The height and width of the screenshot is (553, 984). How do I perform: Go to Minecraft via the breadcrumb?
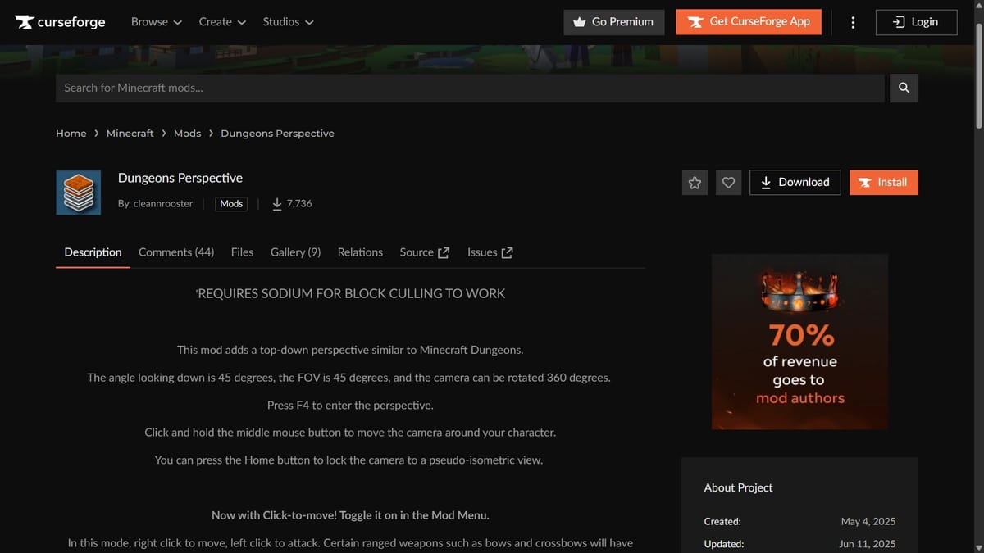130,133
